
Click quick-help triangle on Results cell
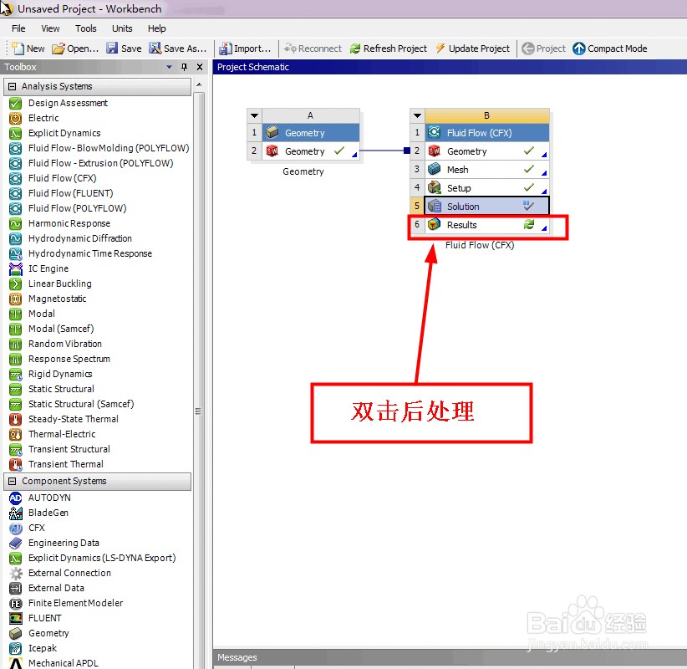click(x=544, y=228)
